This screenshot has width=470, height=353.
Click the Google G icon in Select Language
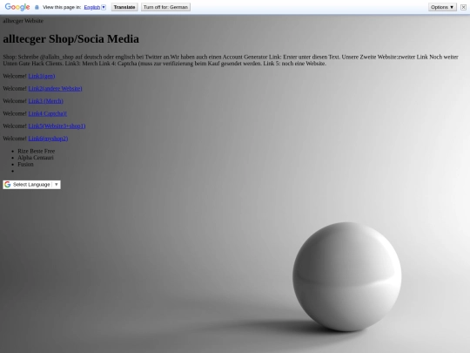coord(8,185)
